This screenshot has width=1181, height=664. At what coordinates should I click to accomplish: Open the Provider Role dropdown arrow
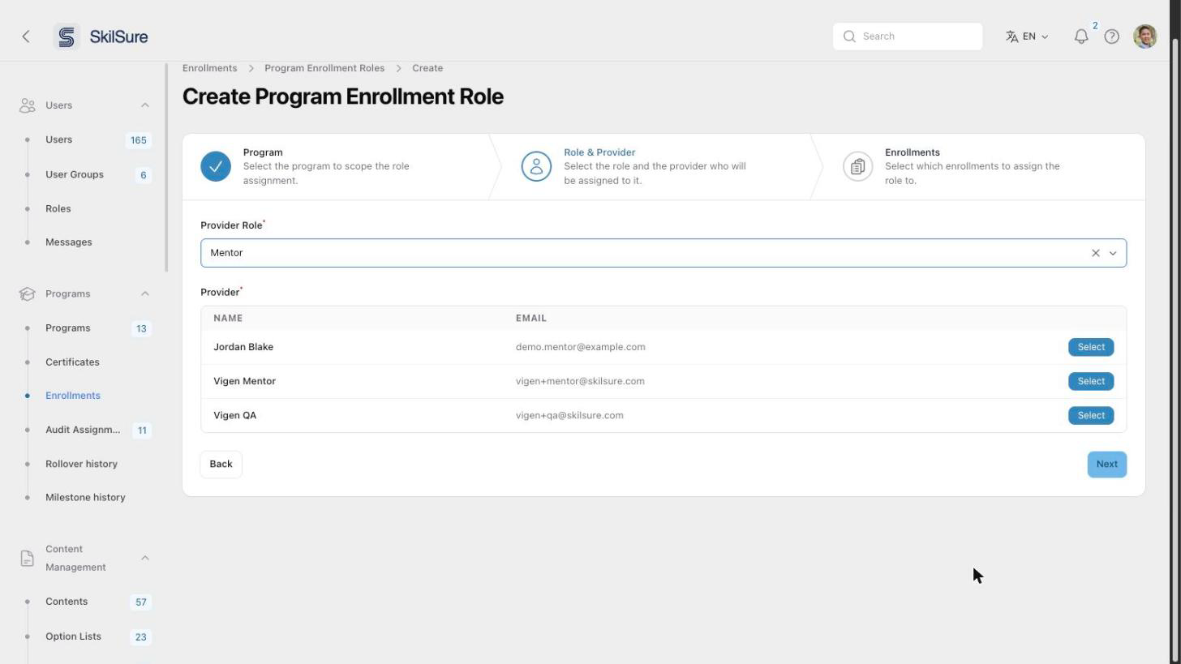(1113, 253)
